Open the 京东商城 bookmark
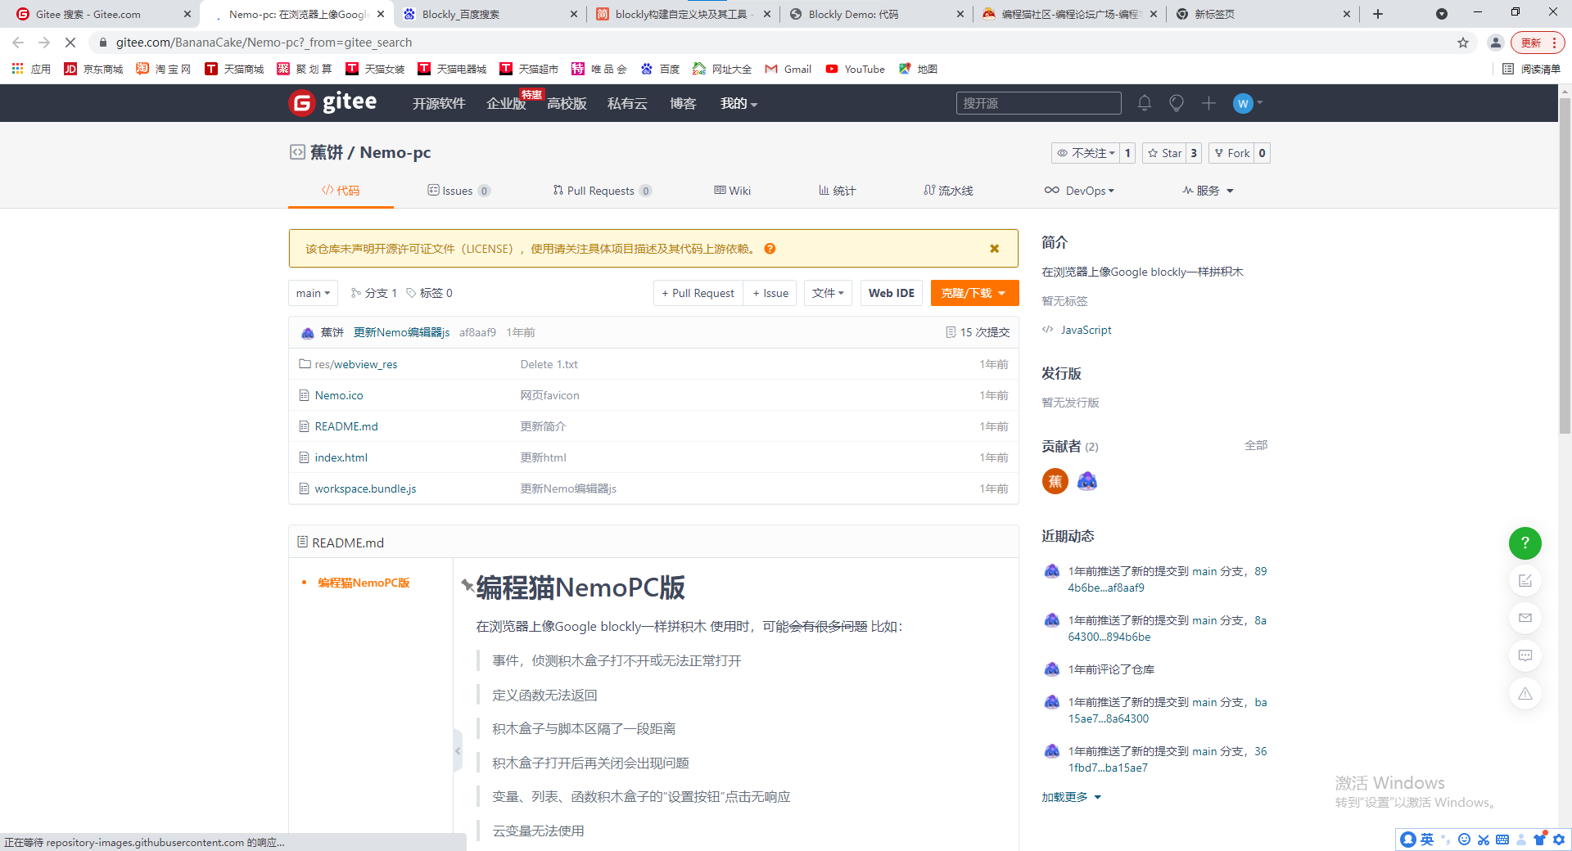Screen dimensions: 1572x851 93,69
